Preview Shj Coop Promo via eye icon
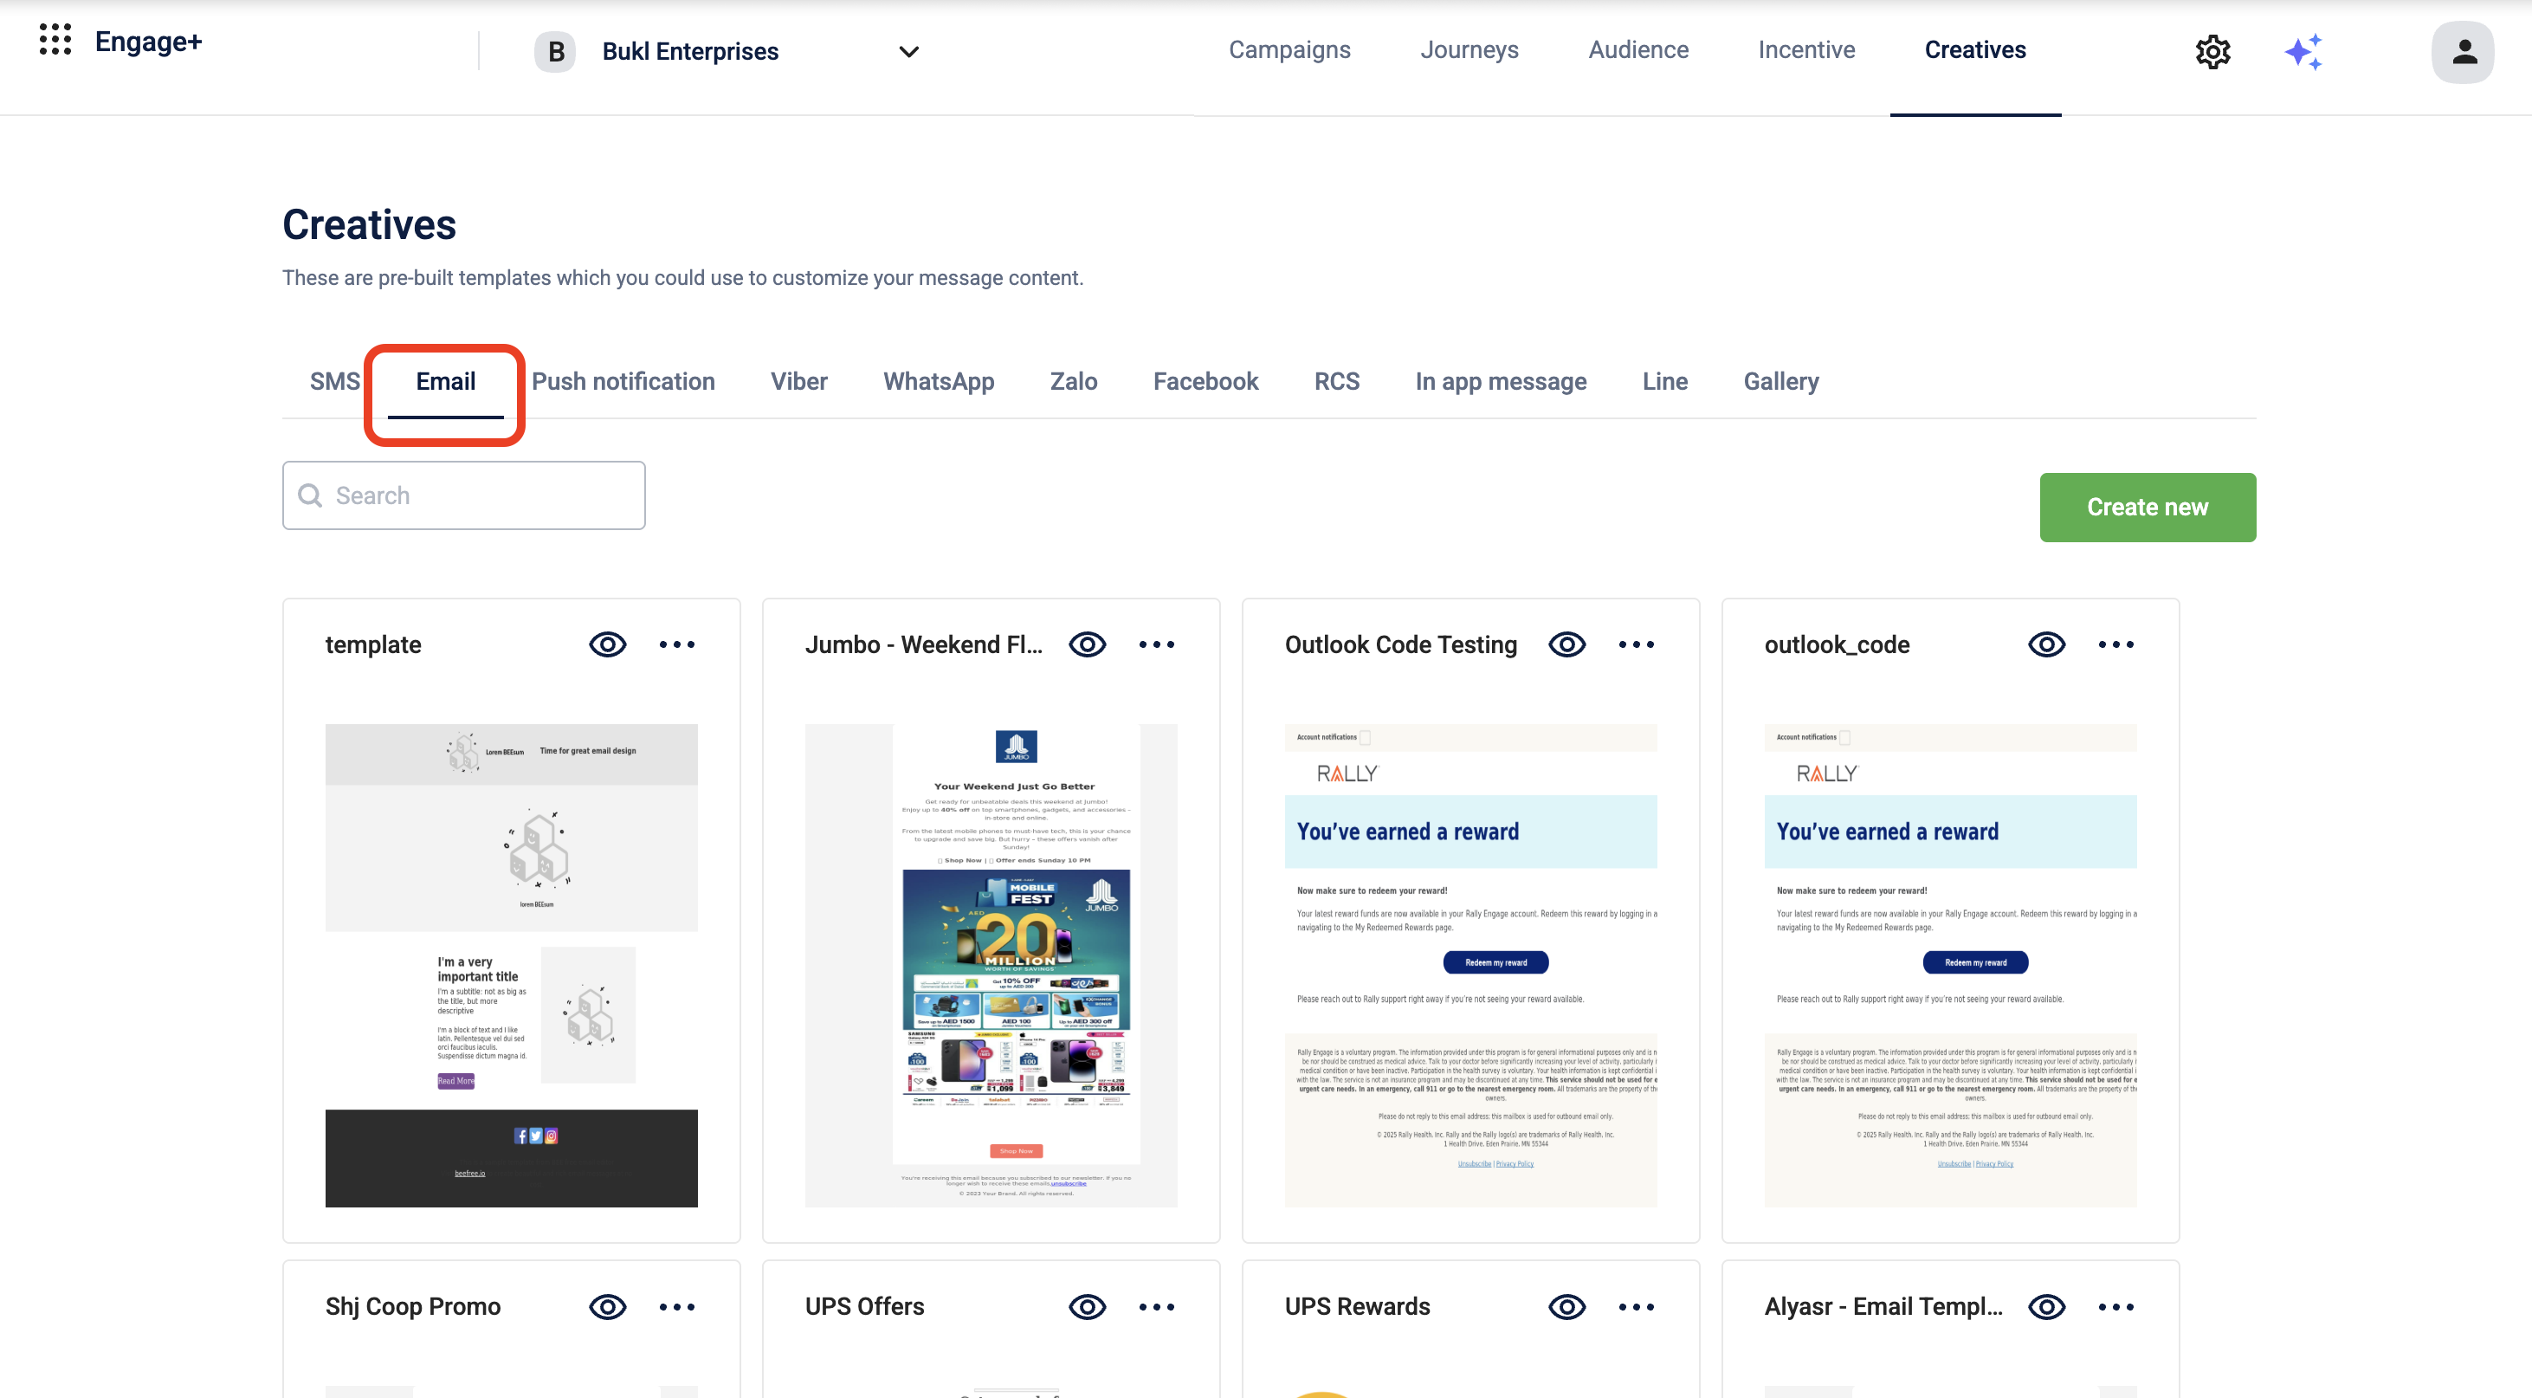Image resolution: width=2532 pixels, height=1398 pixels. [x=607, y=1308]
